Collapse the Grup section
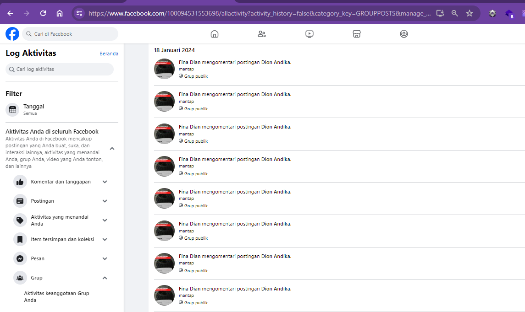The height and width of the screenshot is (312, 525). [x=105, y=278]
